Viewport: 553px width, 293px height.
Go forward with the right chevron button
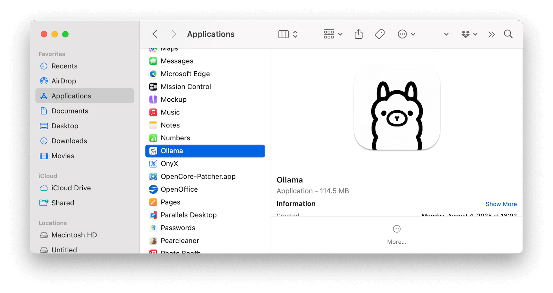pyautogui.click(x=174, y=34)
